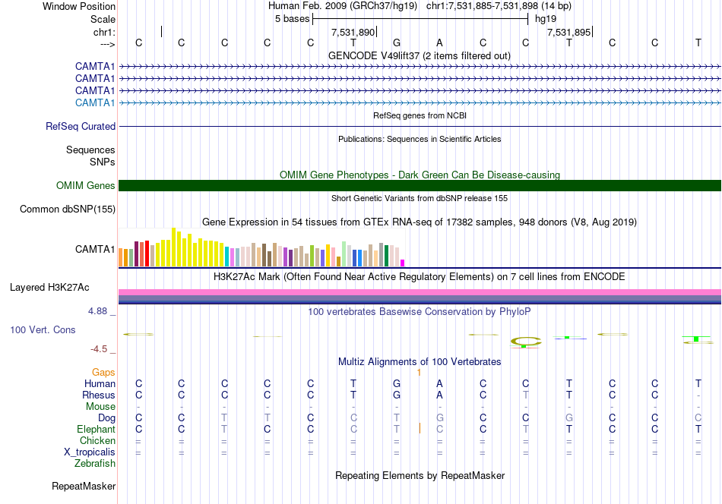Screen dimensions: 722x504
Task: Click the red GTEx expression bar
Action: [147, 254]
